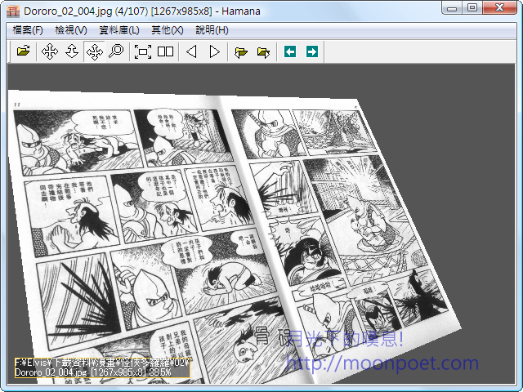Screen dimensions: 523x392
Task: Go to previous image with left triangle
Action: coord(192,51)
